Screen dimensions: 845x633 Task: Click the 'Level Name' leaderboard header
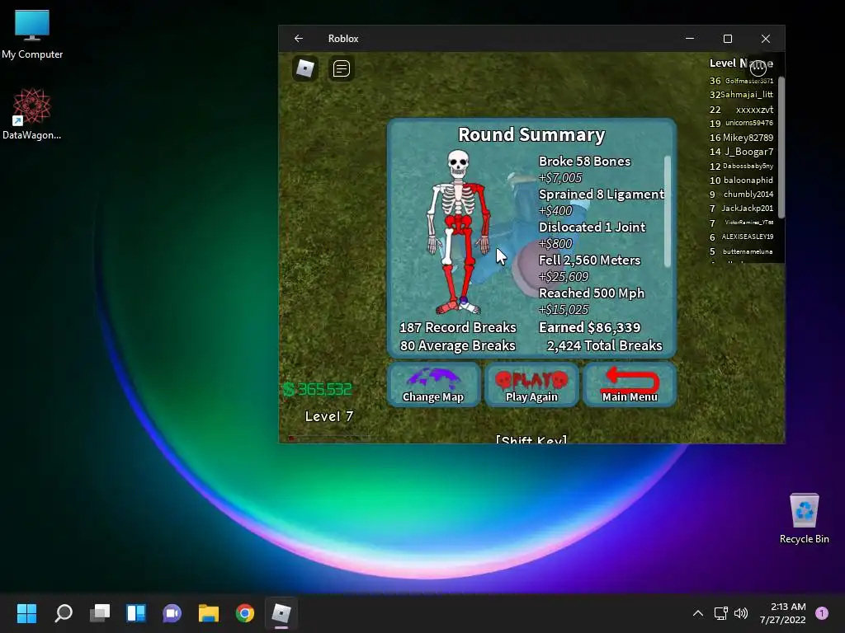[x=741, y=63]
